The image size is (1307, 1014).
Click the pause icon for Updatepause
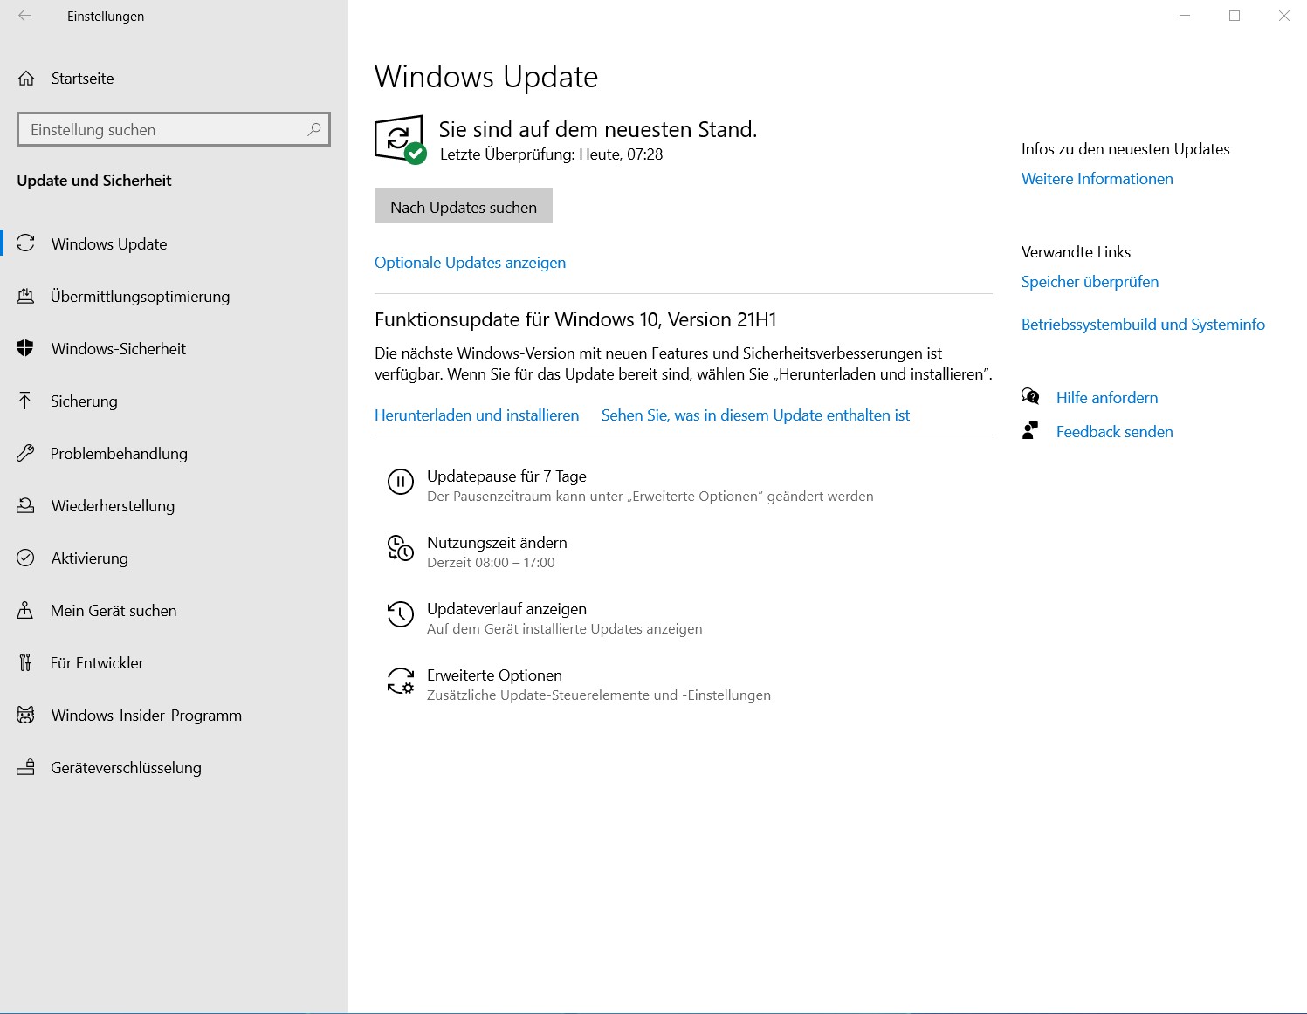coord(401,482)
